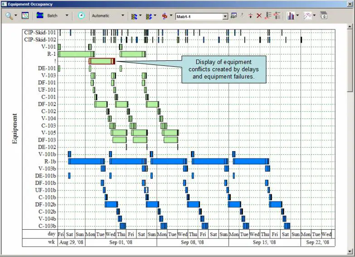This screenshot has width=355, height=257.
Task: Click the icon right of Mab1-1 combo box
Action: click(x=233, y=15)
